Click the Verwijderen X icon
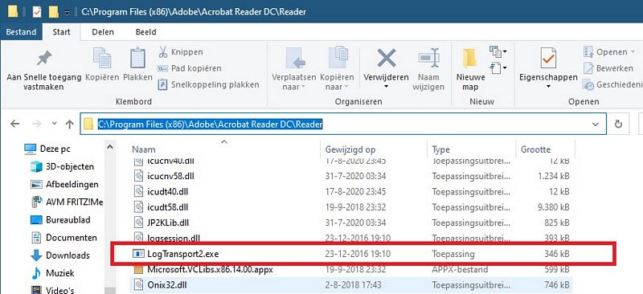Viewport: 643px width, 294px height. tap(387, 58)
